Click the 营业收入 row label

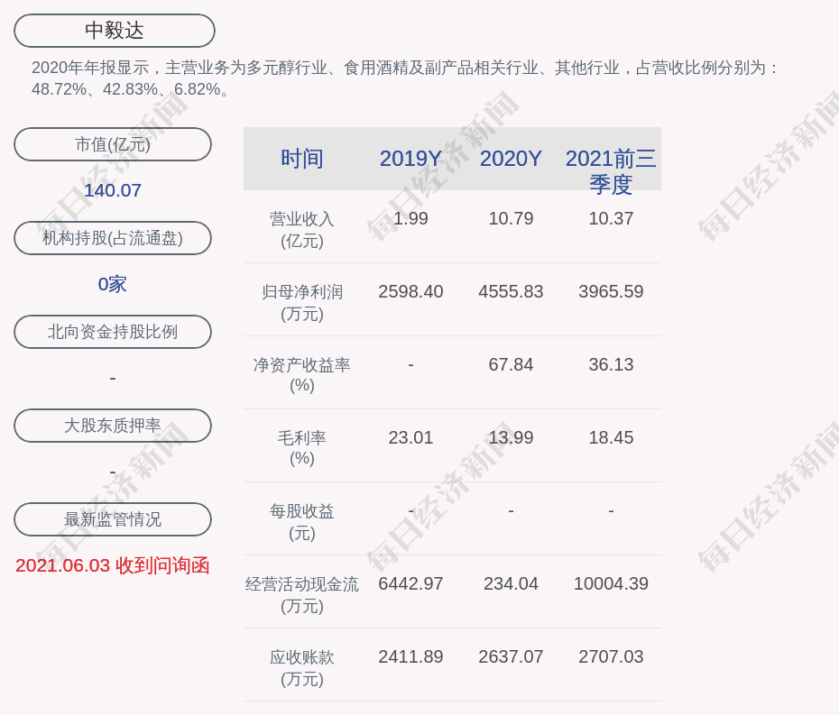click(301, 229)
